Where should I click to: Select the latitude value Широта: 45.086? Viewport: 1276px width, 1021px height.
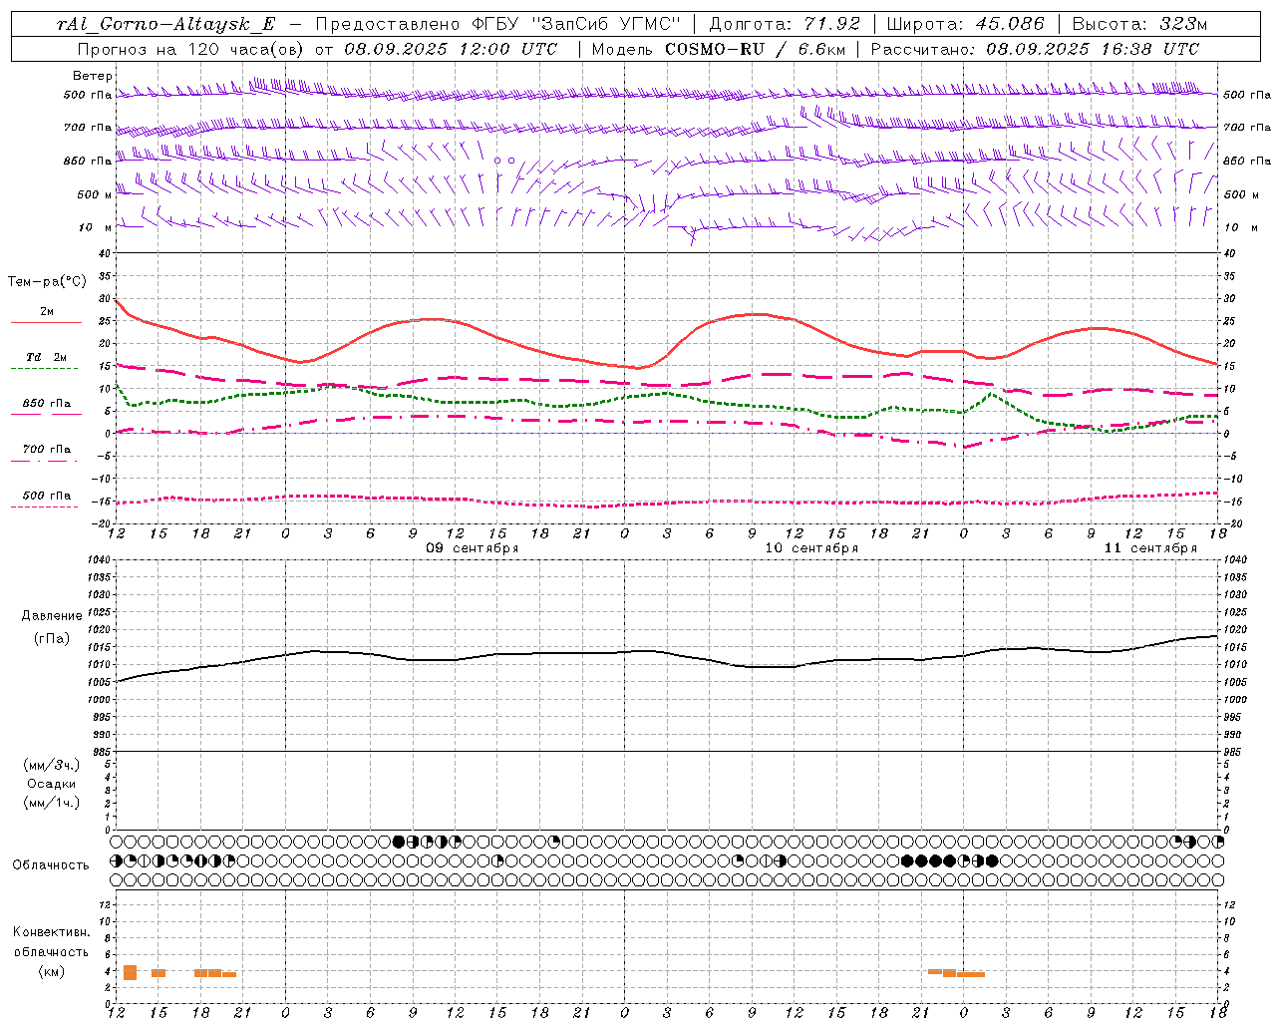(966, 24)
